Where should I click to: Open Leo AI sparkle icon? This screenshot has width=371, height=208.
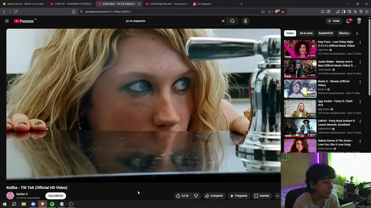(355, 12)
